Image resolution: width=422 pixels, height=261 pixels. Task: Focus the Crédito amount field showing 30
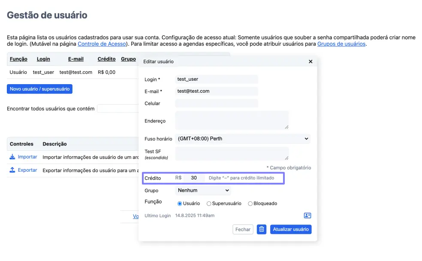(x=194, y=178)
